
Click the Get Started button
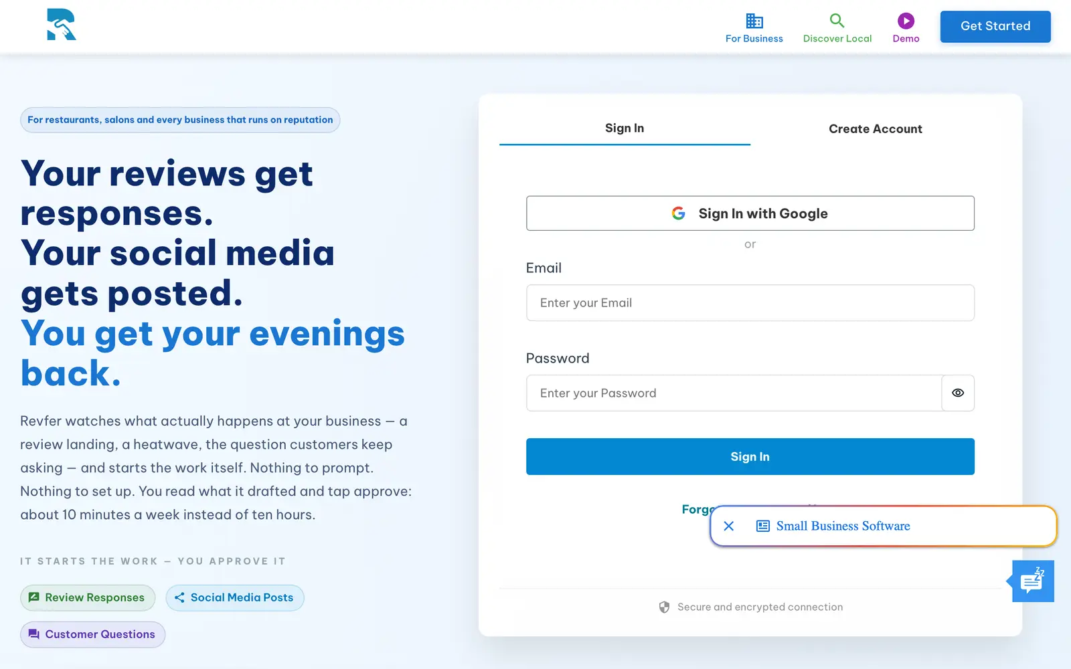995,26
